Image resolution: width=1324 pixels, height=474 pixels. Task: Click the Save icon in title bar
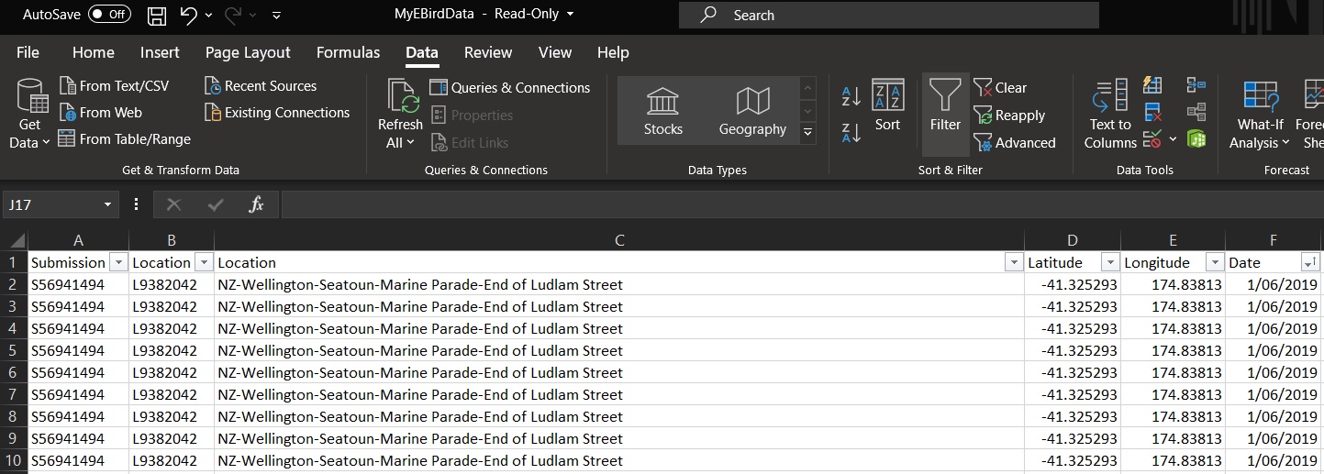(x=157, y=16)
